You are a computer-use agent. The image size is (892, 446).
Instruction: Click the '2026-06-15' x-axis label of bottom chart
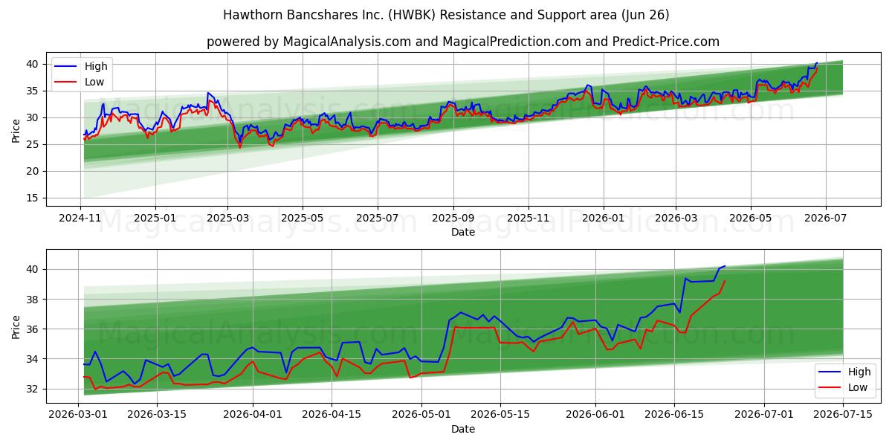[673, 417]
